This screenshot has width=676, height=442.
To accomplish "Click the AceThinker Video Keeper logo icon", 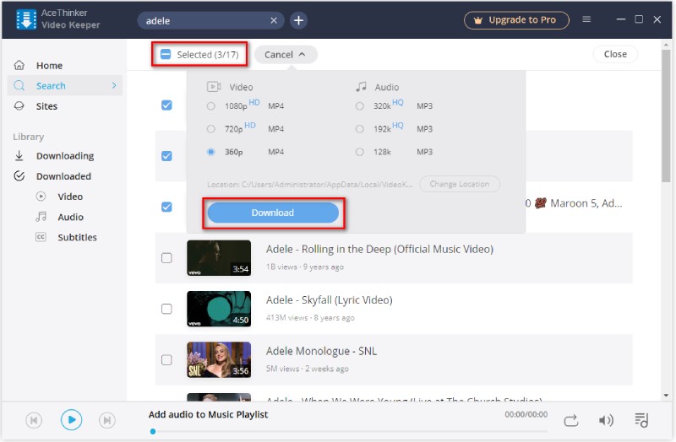I will 26,19.
